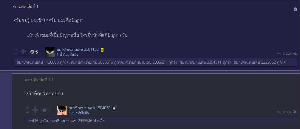Open profile of สมาชิกหมายเลข 1504070

(x=89, y=108)
